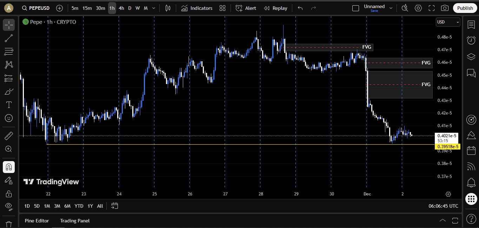Open the user profile avatar menu
This screenshot has height=228, width=479.
9,8
